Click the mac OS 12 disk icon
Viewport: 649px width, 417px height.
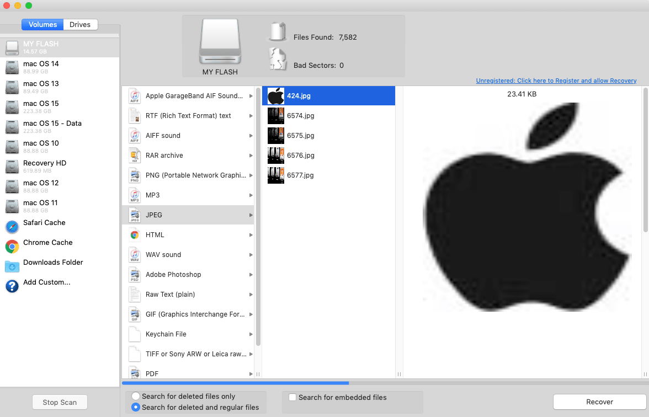(x=12, y=186)
